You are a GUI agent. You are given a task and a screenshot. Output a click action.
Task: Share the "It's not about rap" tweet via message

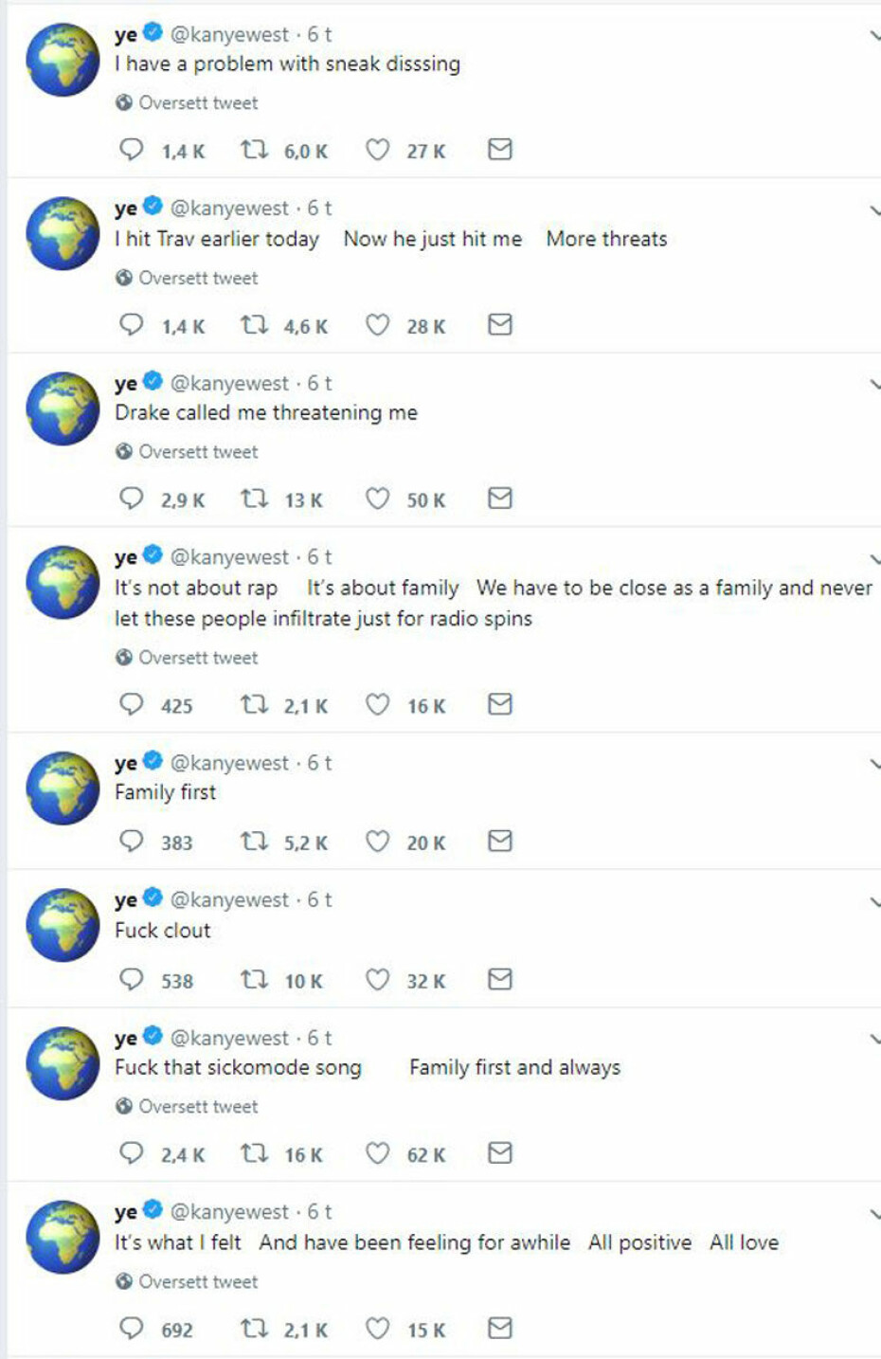pos(501,704)
